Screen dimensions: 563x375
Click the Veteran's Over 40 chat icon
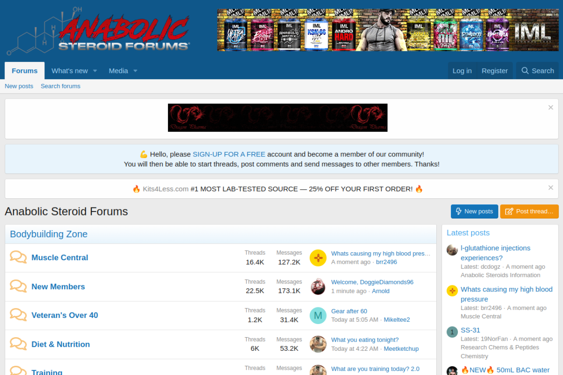point(18,315)
